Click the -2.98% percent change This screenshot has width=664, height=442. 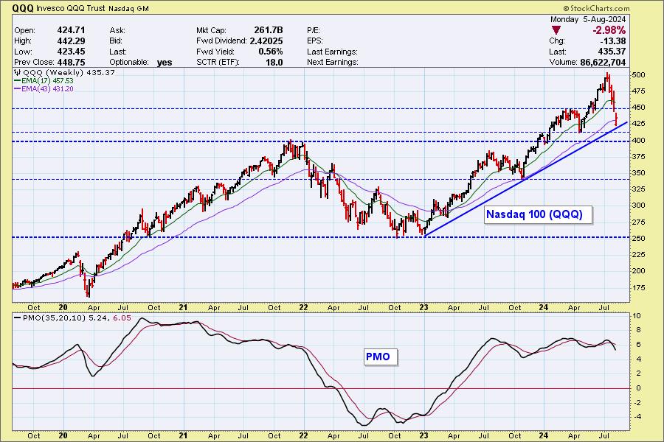point(609,30)
